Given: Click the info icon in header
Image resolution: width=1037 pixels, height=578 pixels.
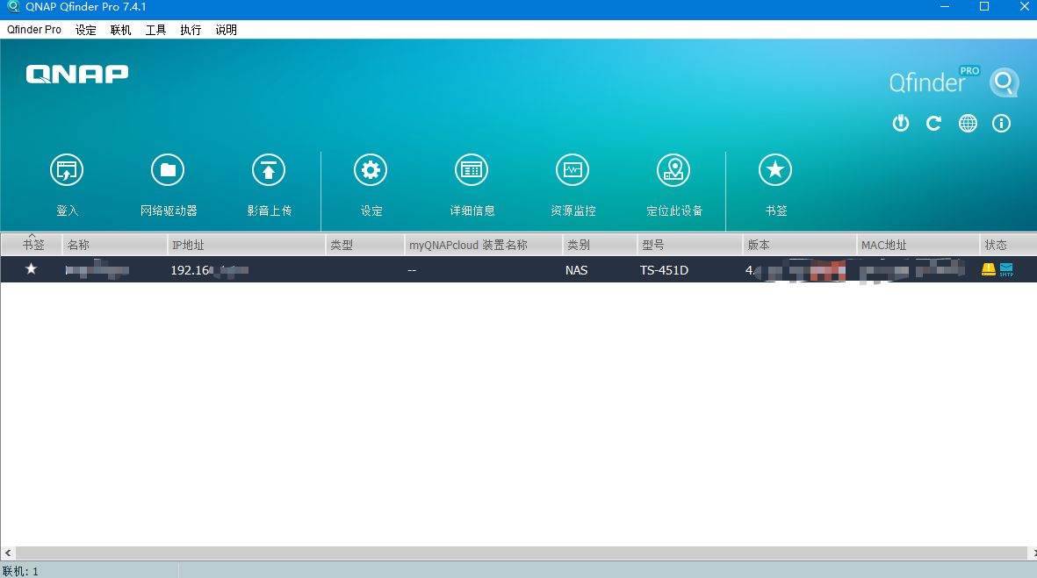Looking at the screenshot, I should coord(1001,124).
